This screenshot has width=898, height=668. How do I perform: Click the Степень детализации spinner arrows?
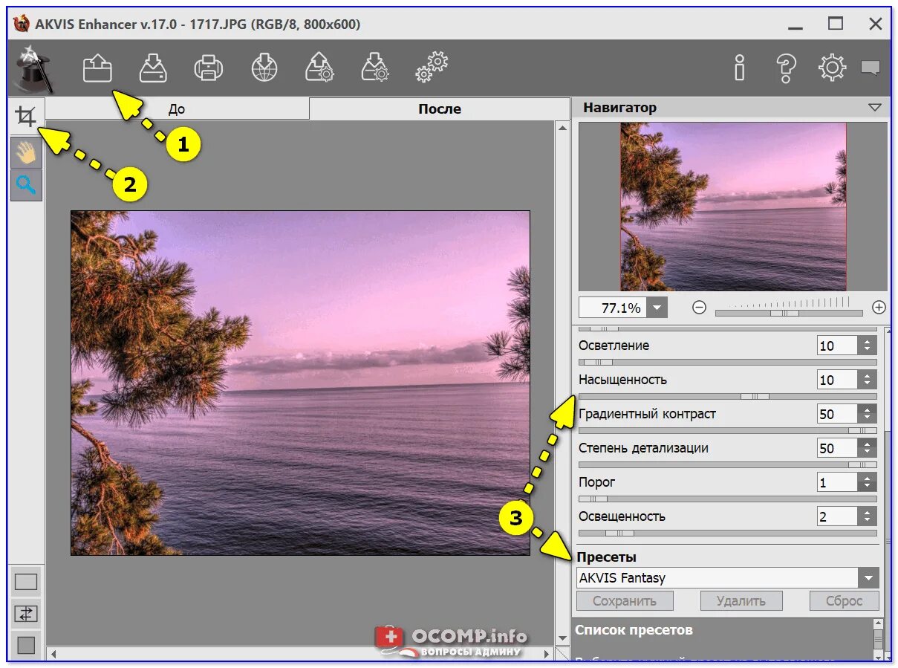867,448
